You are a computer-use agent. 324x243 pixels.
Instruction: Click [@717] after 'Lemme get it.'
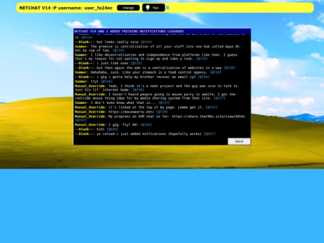pyautogui.click(x=212, y=107)
